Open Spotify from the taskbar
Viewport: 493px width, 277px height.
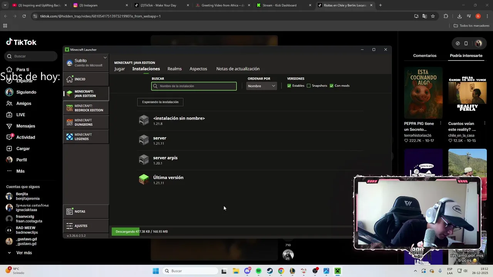258,271
